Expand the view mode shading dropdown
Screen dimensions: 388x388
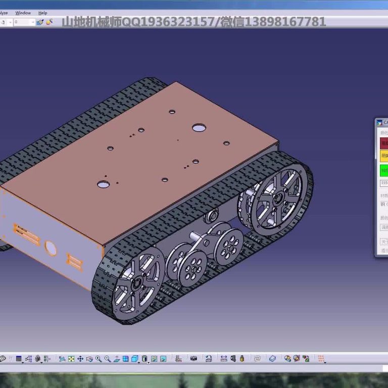click(149, 362)
